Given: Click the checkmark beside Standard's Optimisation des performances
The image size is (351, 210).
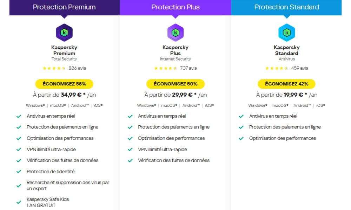Looking at the screenshot, I should pyautogui.click(x=241, y=138).
